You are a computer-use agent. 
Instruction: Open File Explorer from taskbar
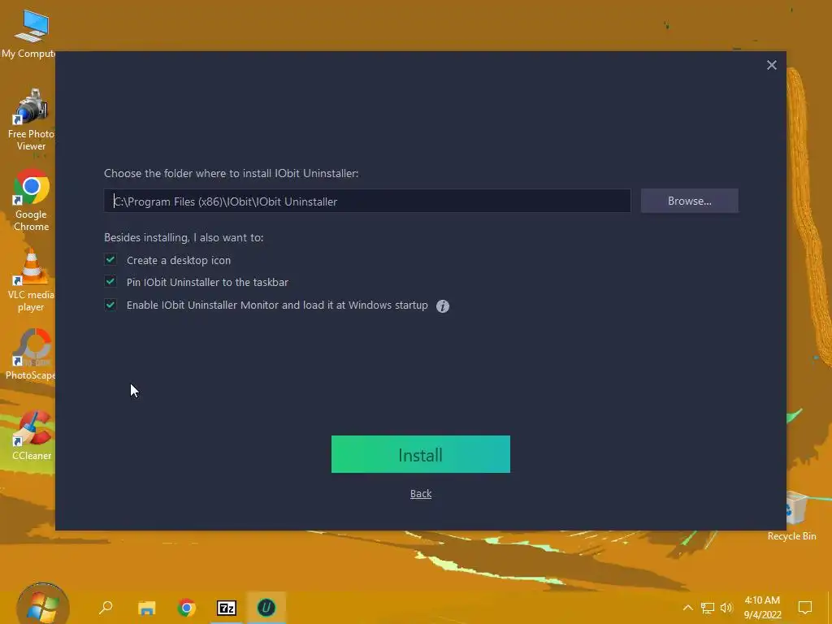pos(146,608)
